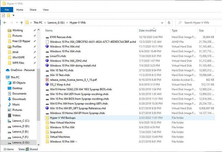222x152 pixels.
Task: Open Win10XPE pinned folder
Action: (18, 57)
